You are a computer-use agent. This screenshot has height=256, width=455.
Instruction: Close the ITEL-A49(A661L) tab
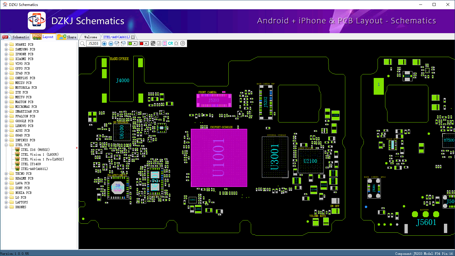(x=133, y=37)
